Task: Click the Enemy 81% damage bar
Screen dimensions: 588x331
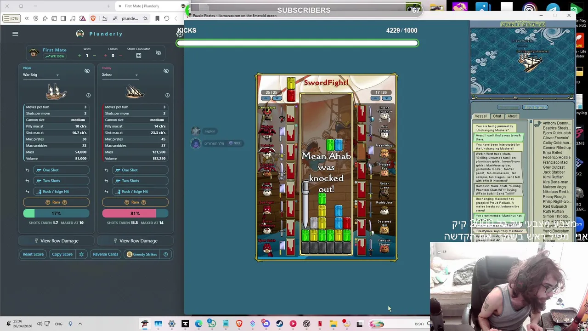Action: point(135,213)
